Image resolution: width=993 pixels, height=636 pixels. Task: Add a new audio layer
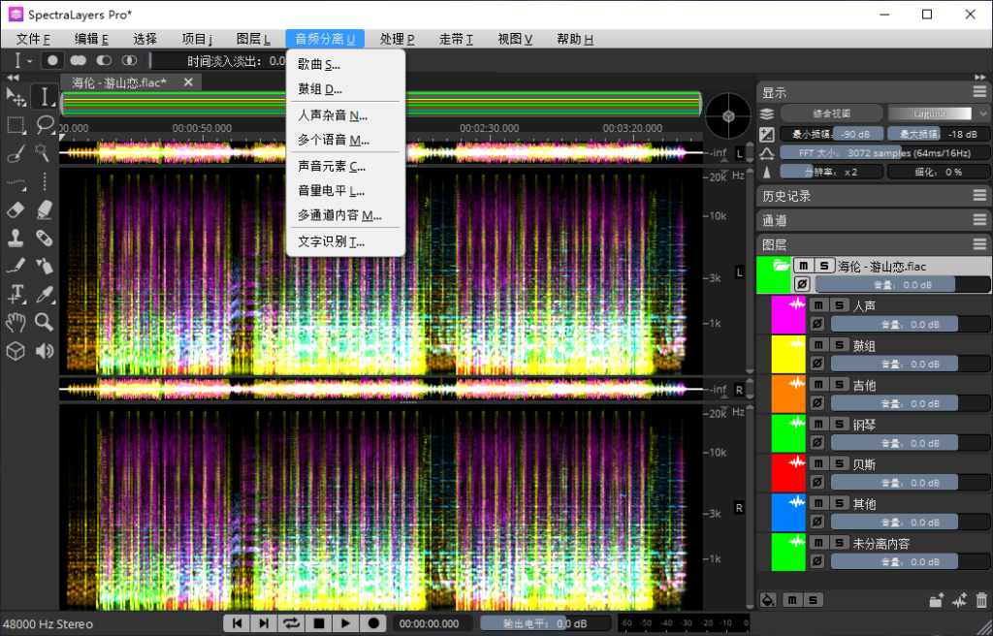(959, 600)
